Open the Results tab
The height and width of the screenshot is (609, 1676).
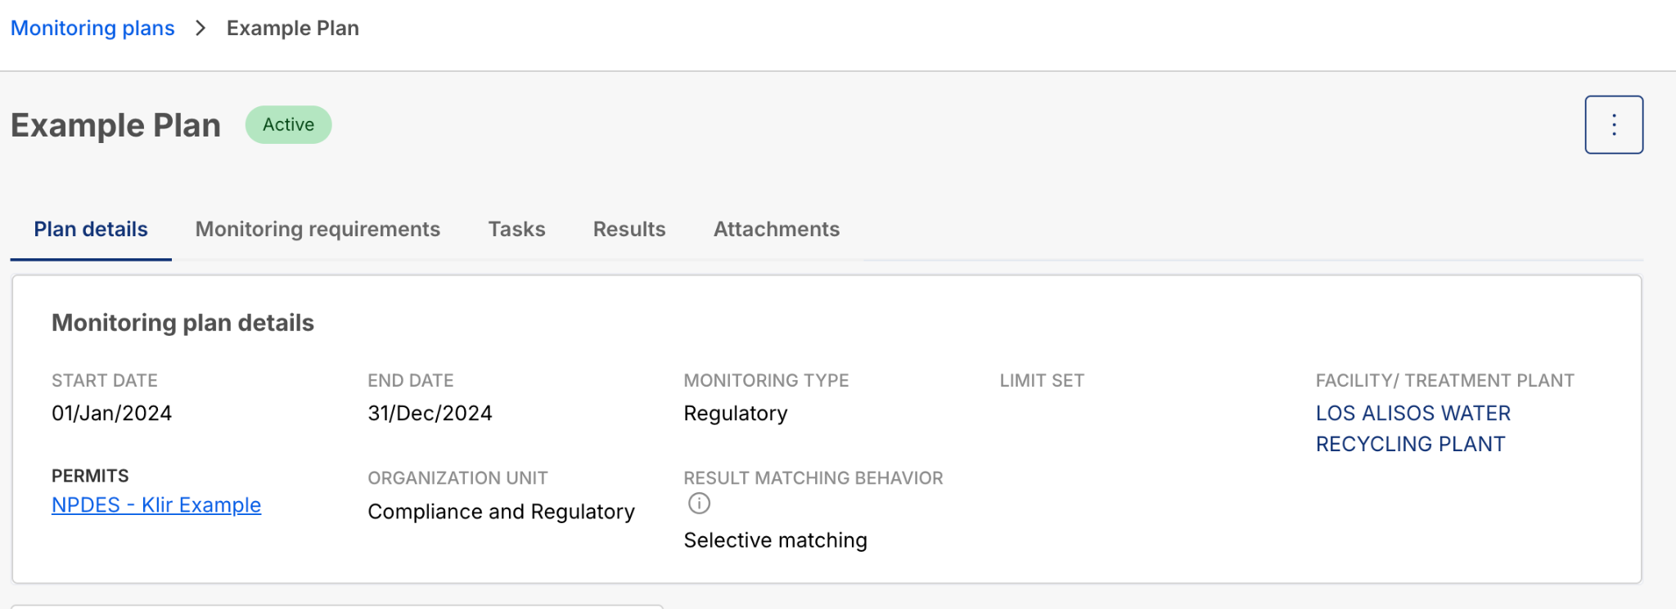pos(629,230)
